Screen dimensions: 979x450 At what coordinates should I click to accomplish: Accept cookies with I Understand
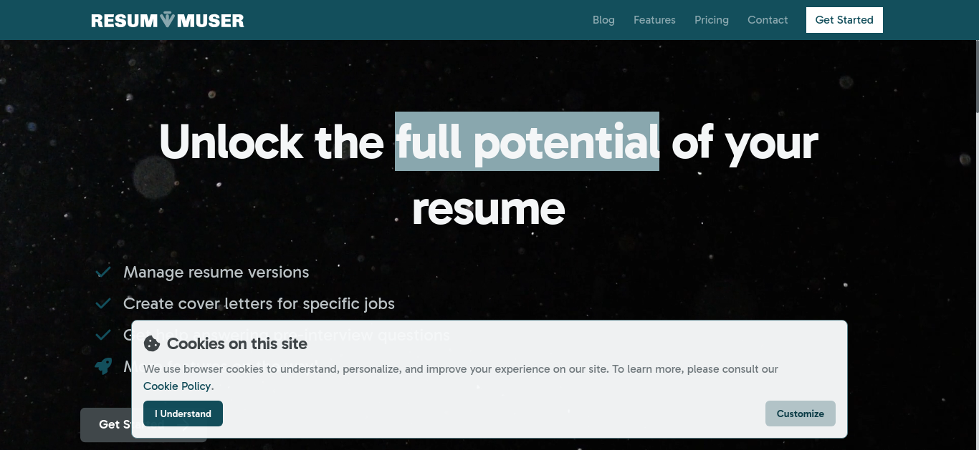pos(183,414)
